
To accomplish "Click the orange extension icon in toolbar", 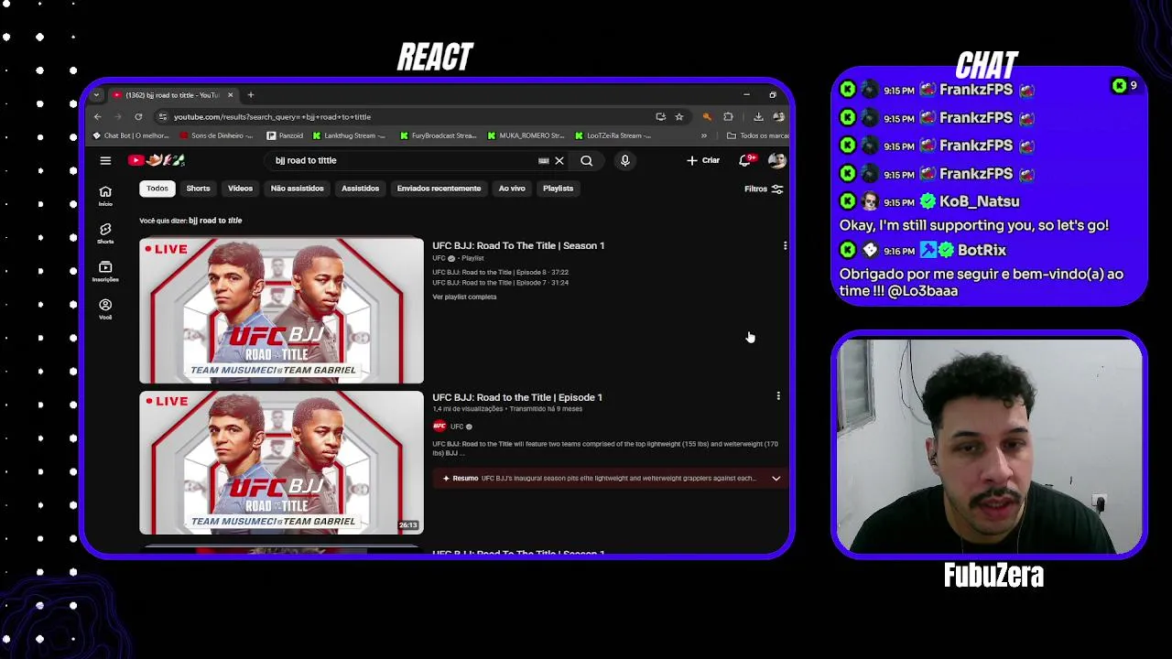I will [707, 116].
